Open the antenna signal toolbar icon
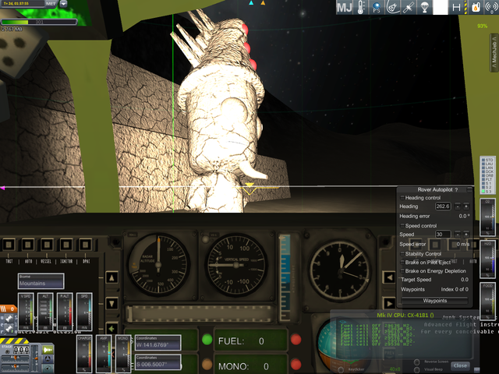The width and height of the screenshot is (499, 374). coord(490,7)
